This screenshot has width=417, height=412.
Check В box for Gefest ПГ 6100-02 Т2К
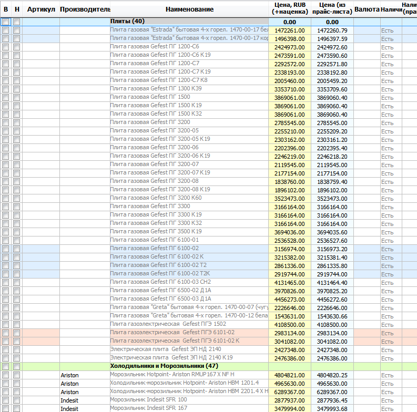[6, 274]
